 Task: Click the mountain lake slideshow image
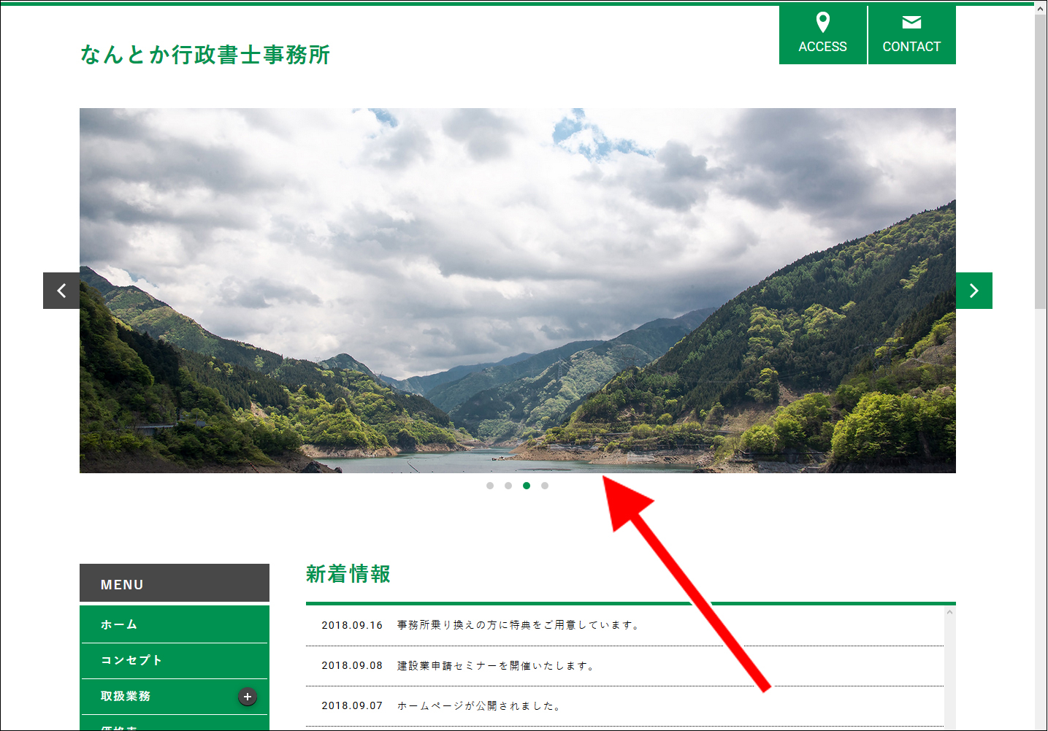coord(518,291)
